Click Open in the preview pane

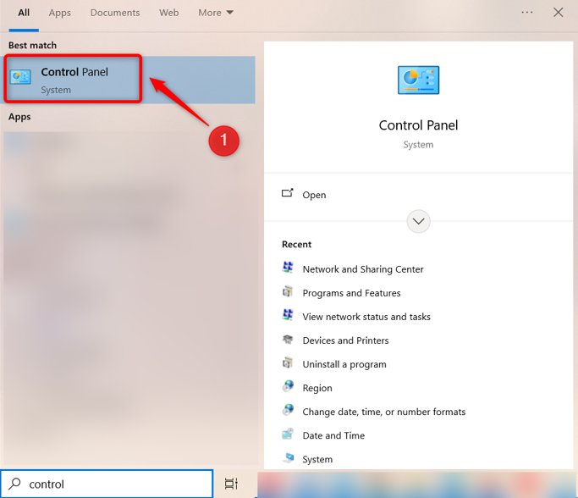[x=314, y=195]
